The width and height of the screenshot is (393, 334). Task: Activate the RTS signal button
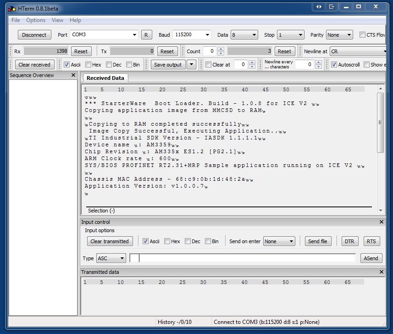coord(371,241)
